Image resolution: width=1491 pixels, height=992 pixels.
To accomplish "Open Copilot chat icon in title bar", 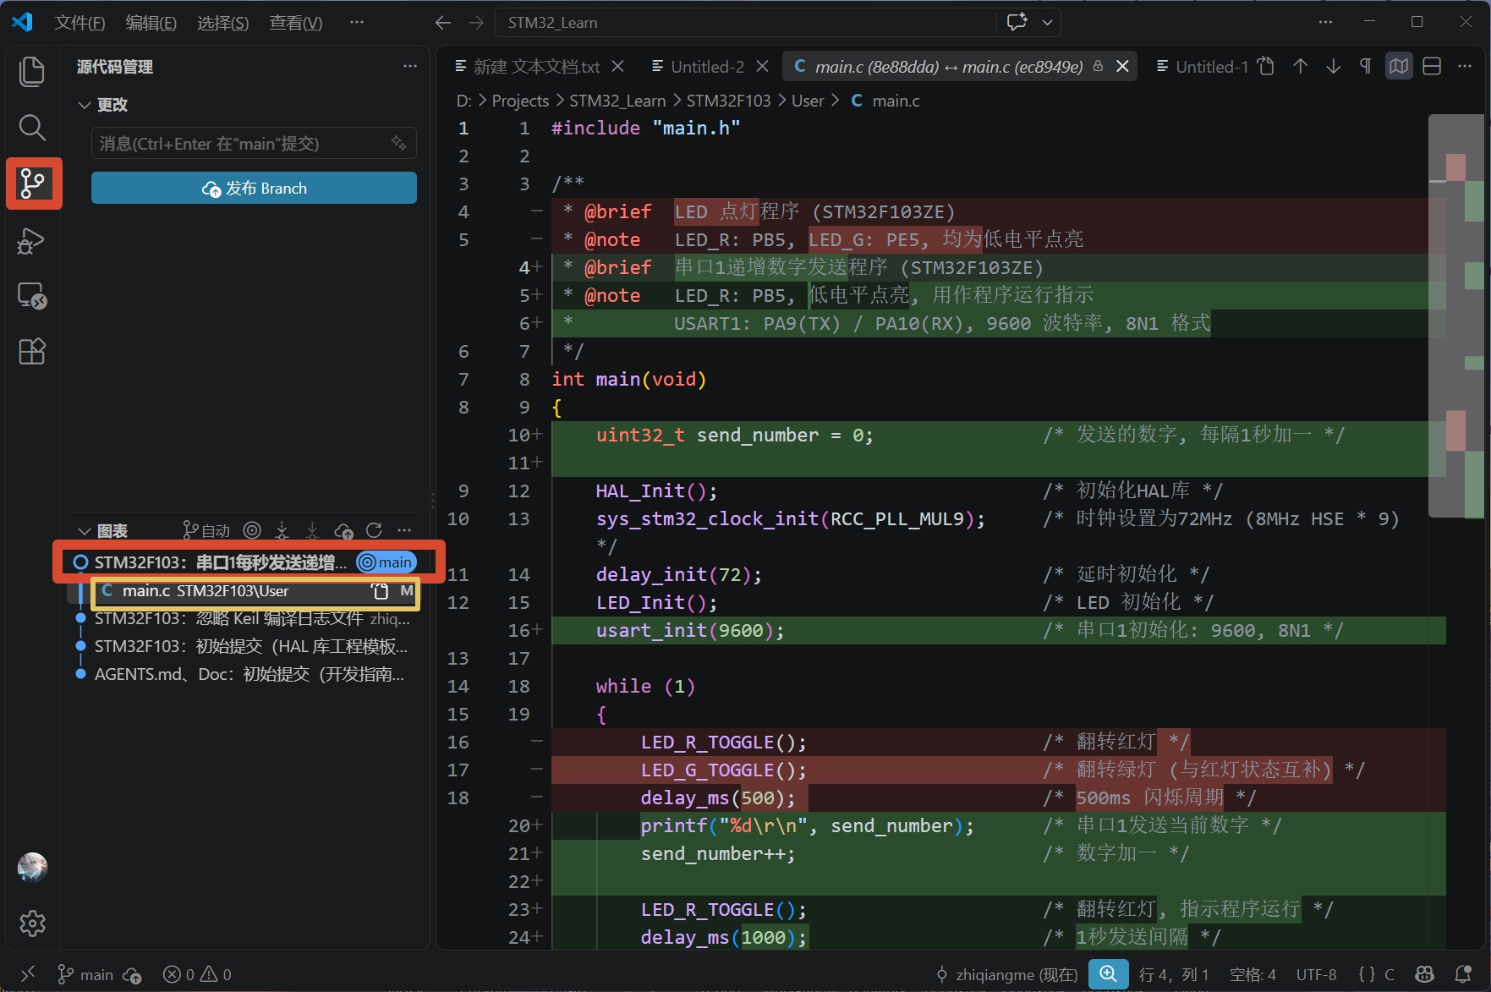I will (x=1017, y=22).
